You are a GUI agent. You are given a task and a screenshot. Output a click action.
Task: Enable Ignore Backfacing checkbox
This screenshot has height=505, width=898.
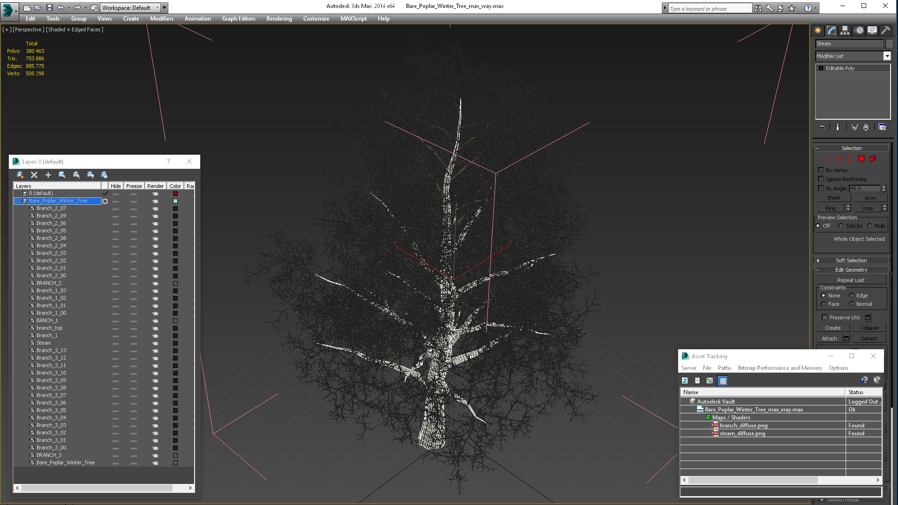click(821, 179)
